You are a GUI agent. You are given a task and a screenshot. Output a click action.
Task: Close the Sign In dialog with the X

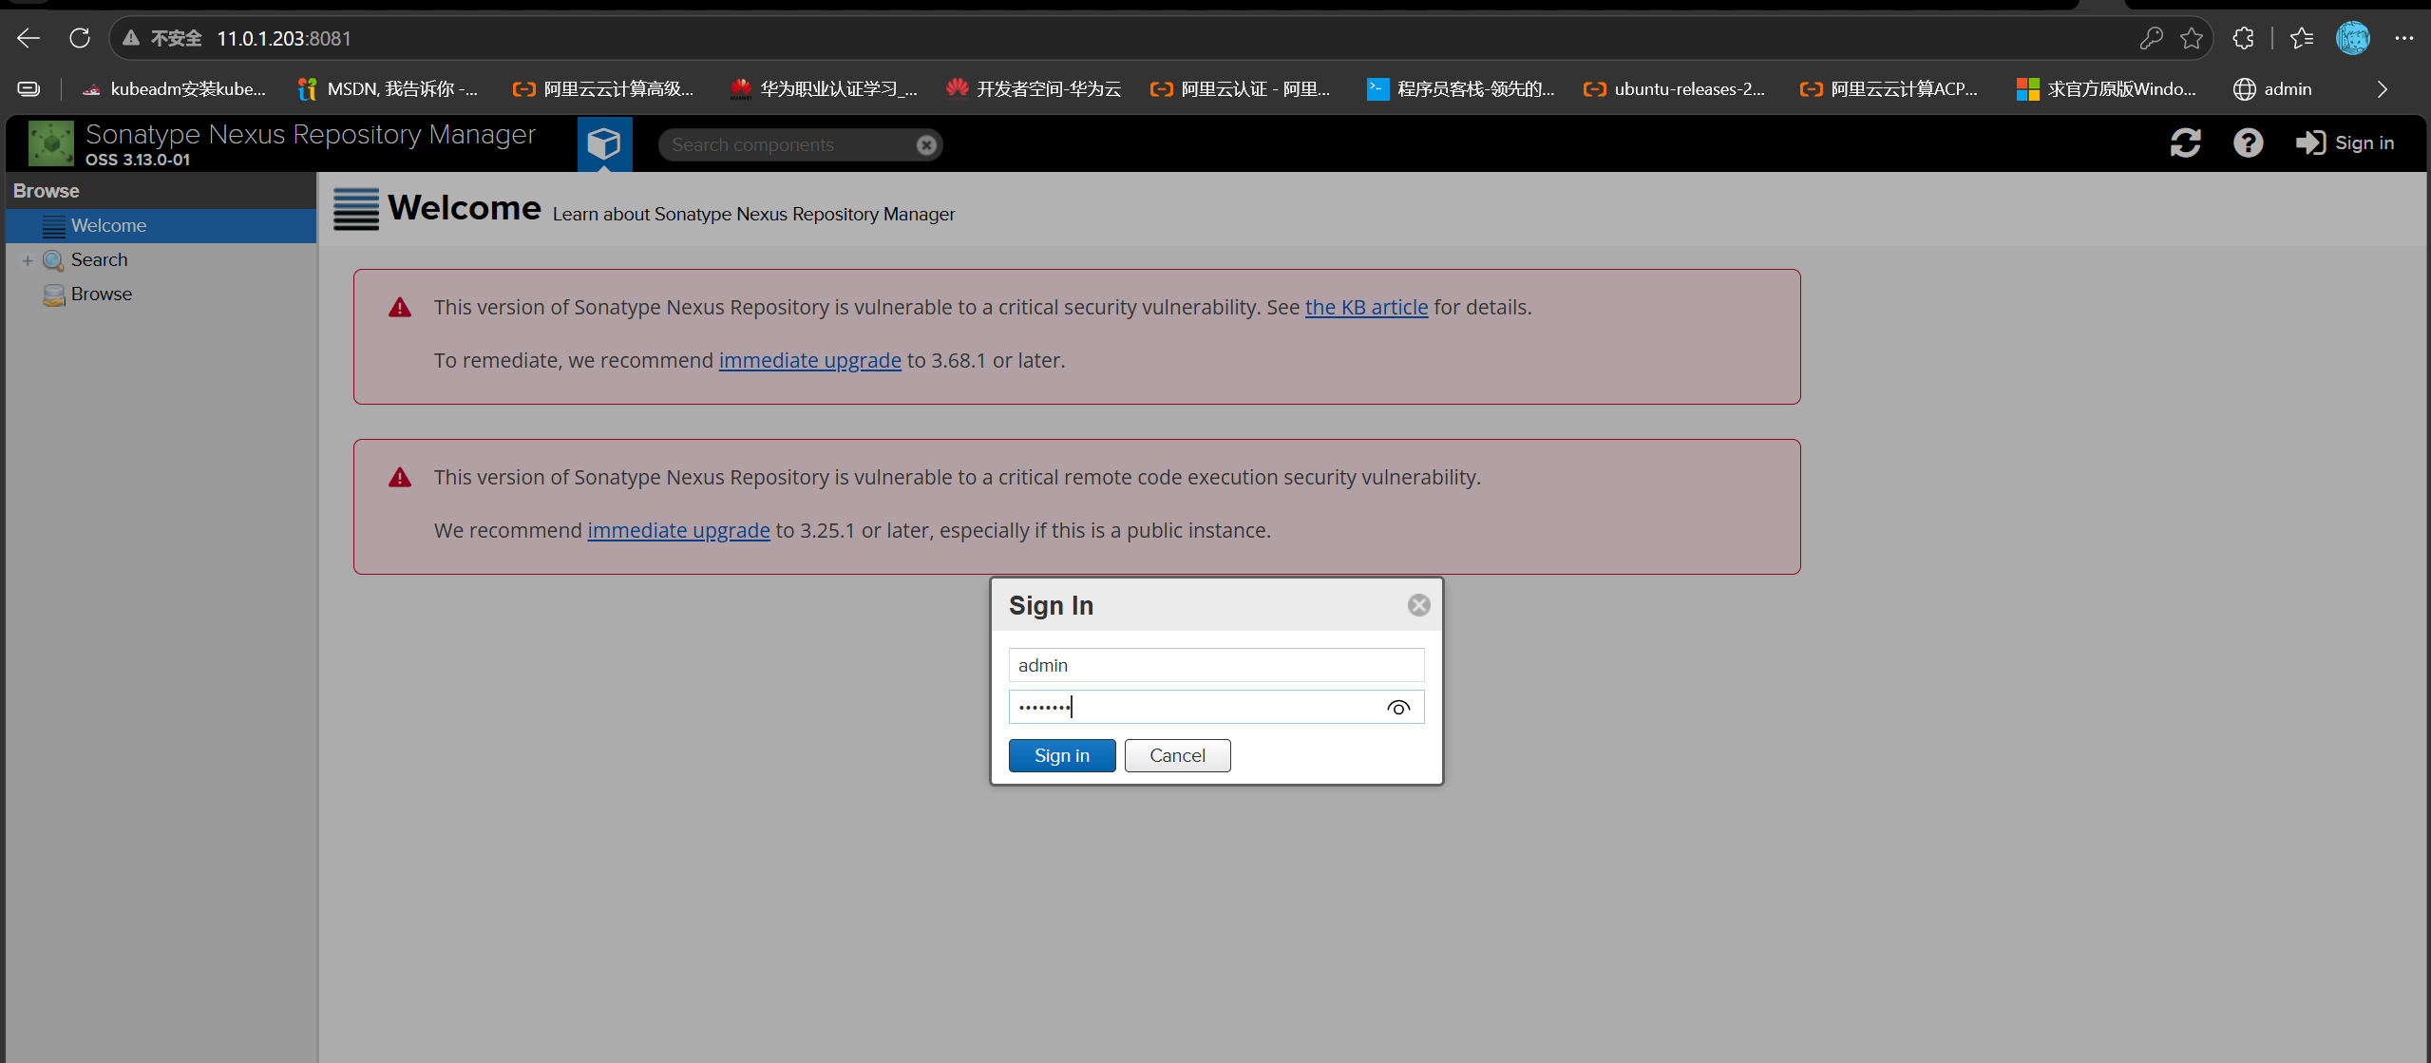tap(1418, 605)
